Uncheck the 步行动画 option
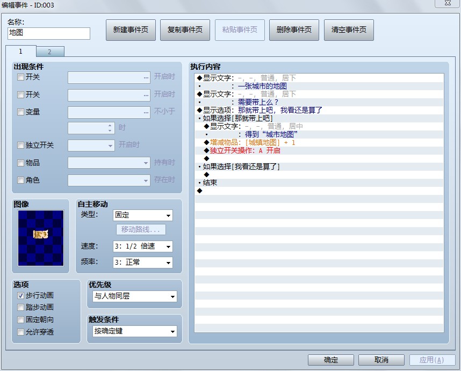461x371 pixels. [20, 295]
